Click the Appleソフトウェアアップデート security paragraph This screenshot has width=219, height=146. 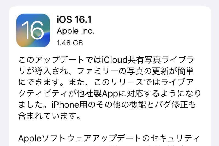109,138
